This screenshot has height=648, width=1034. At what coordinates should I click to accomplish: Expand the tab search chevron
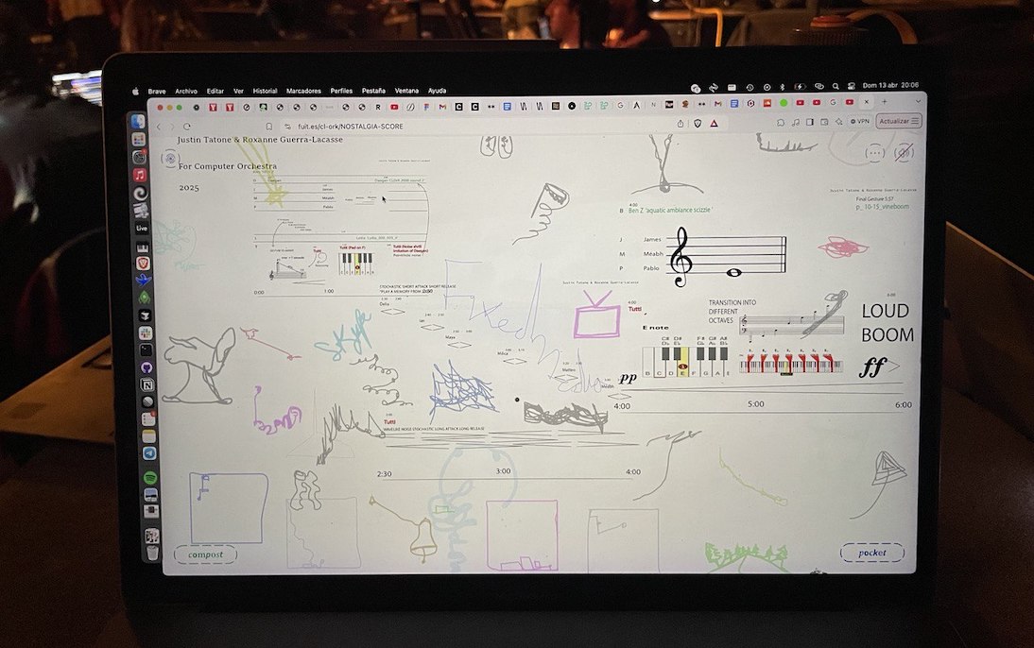918,102
